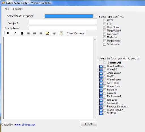The width and height of the screenshot is (145, 132).
Task: Open the Select Post Category dropdown
Action: 95,16
